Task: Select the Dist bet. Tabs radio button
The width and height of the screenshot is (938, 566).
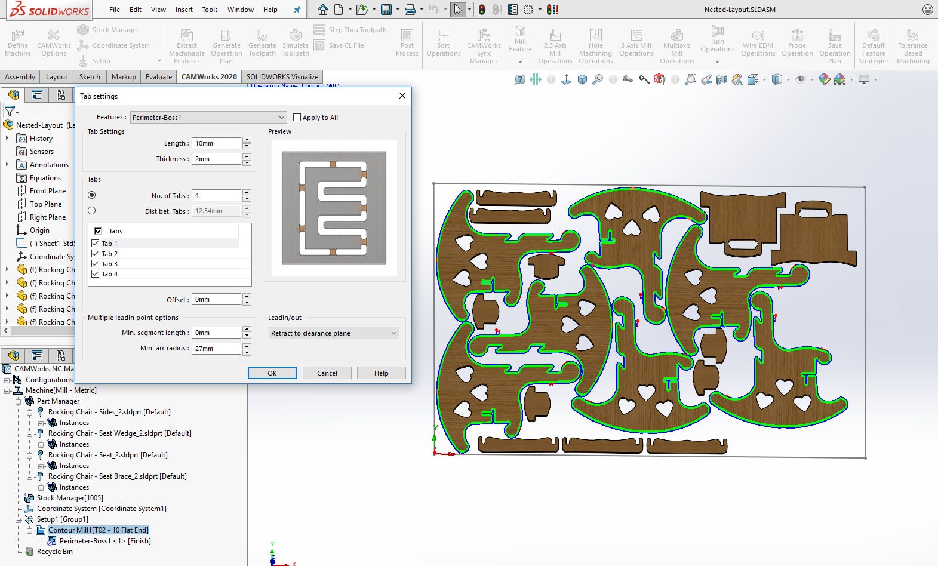Action: tap(91, 211)
